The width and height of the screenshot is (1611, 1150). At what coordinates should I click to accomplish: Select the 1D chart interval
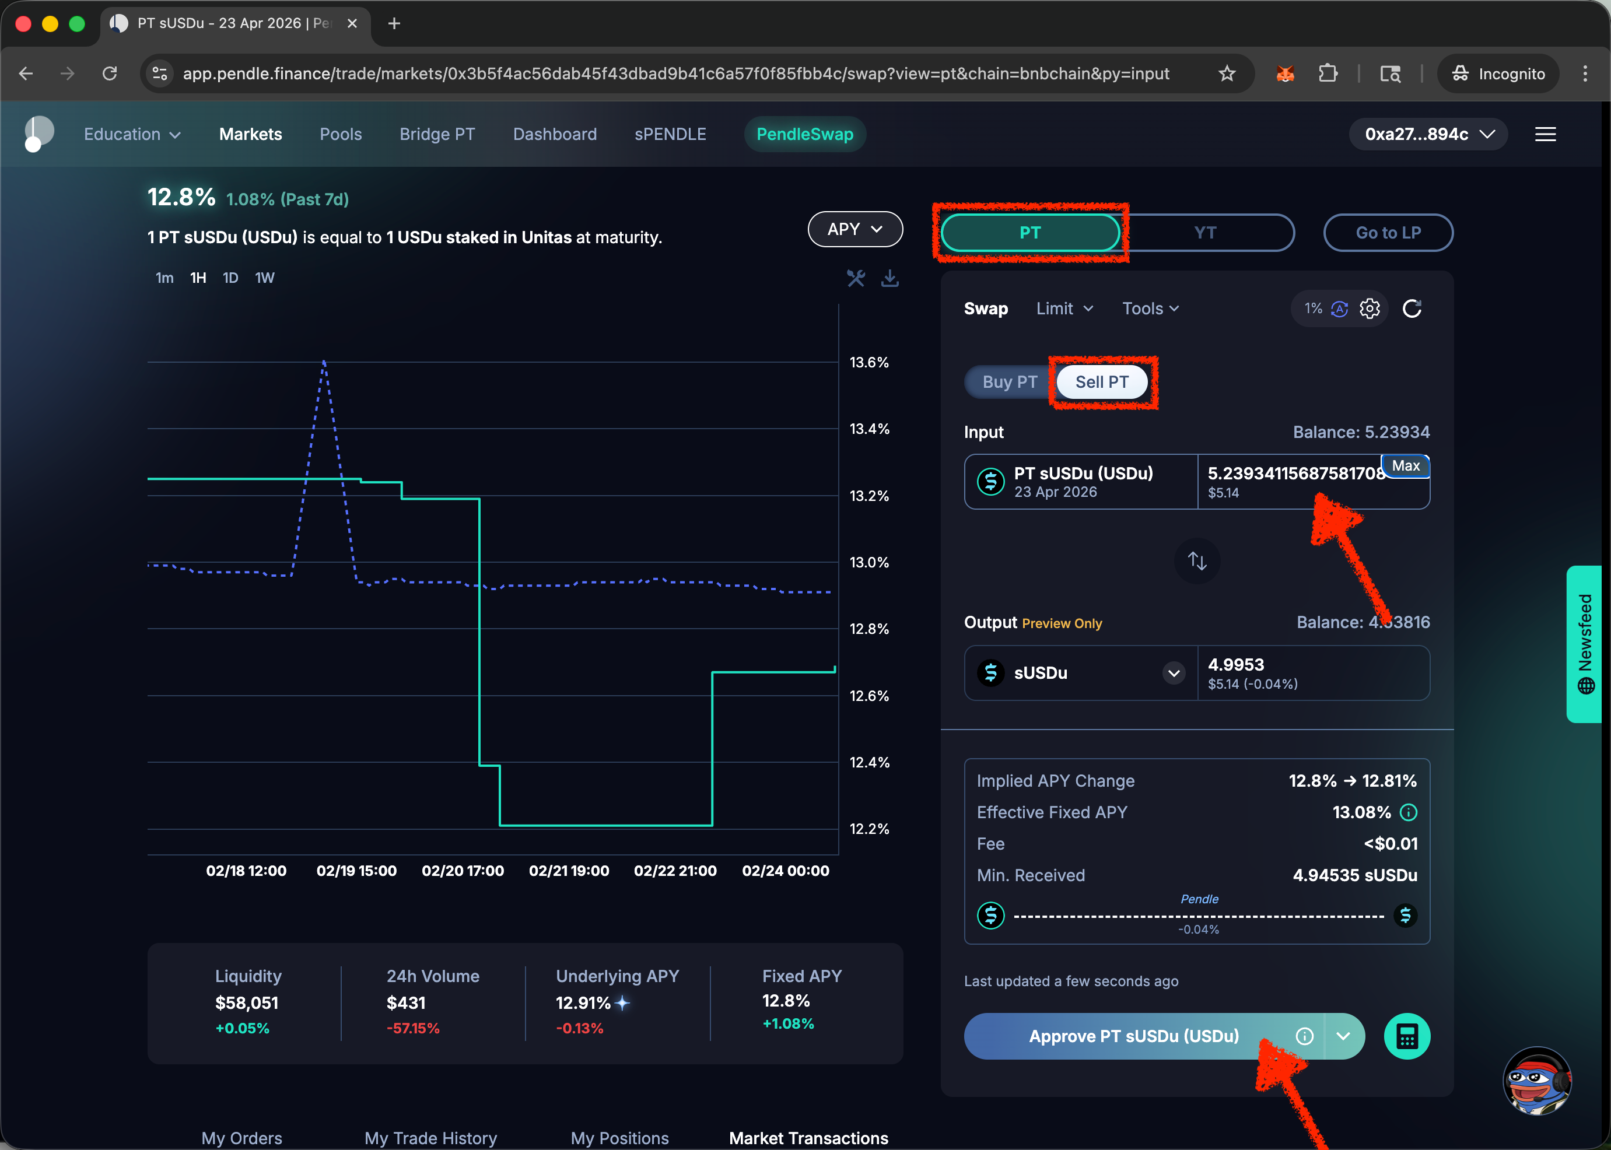point(230,278)
